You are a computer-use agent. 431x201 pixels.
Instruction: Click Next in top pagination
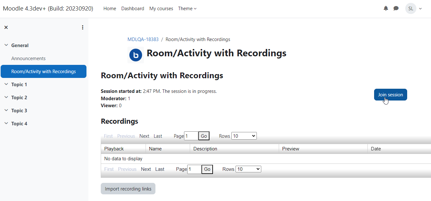[x=144, y=136]
